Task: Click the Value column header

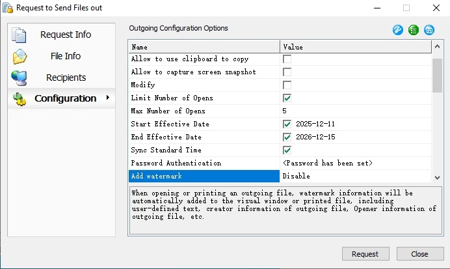Action: pyautogui.click(x=356, y=47)
